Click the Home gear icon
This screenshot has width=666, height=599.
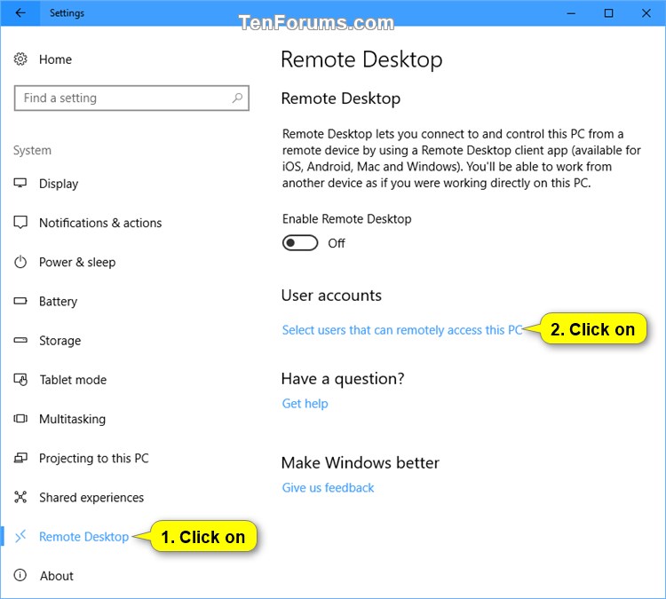pyautogui.click(x=20, y=59)
